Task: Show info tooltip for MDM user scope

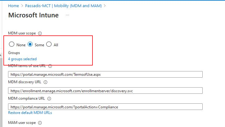Action: pos(40,33)
